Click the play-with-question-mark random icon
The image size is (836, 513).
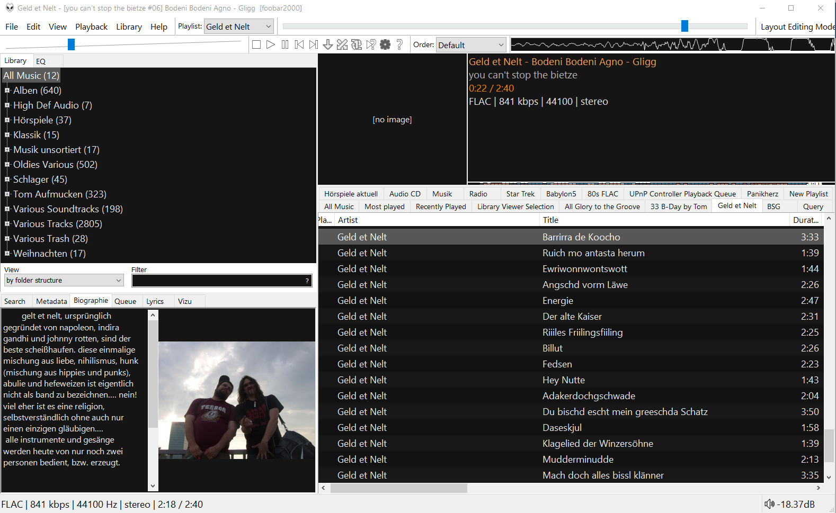pos(371,44)
